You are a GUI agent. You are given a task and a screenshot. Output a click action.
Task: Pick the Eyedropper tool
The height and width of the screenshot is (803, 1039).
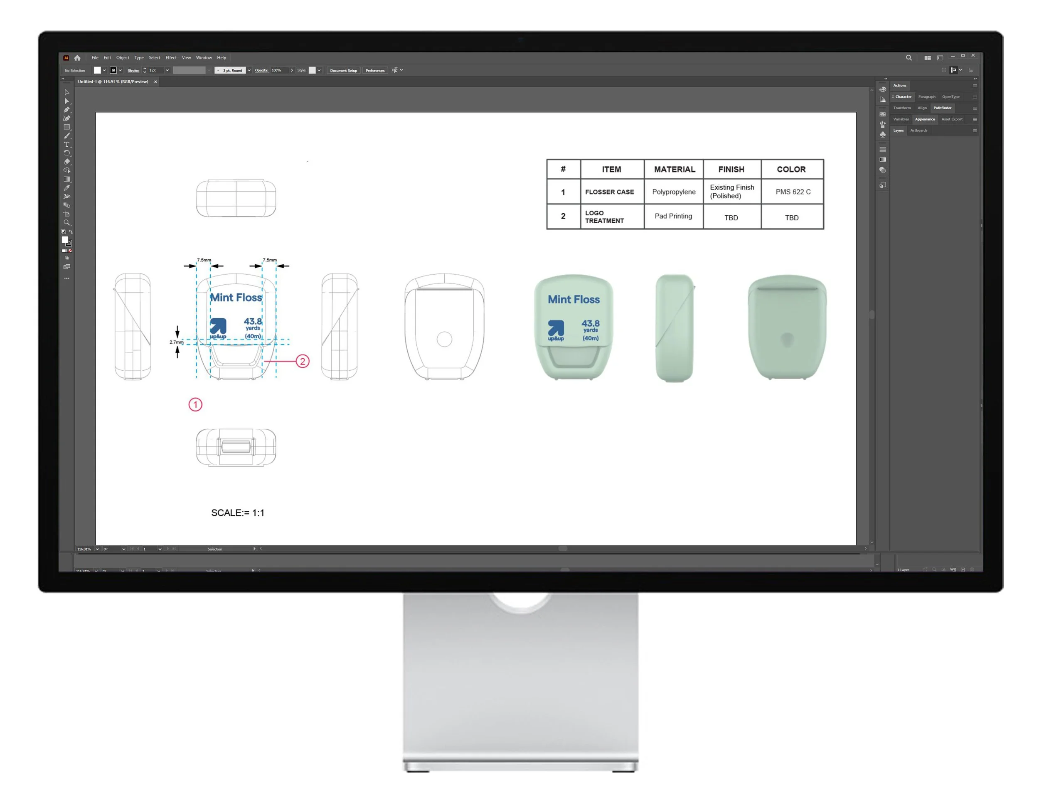click(x=66, y=188)
